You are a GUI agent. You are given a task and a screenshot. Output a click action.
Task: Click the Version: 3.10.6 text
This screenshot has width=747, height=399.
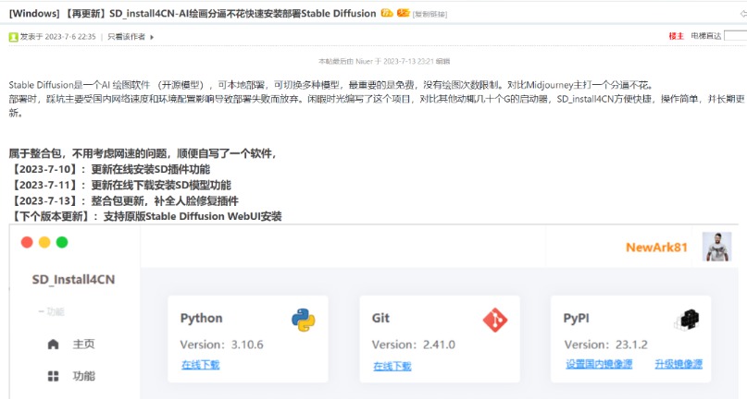click(221, 345)
